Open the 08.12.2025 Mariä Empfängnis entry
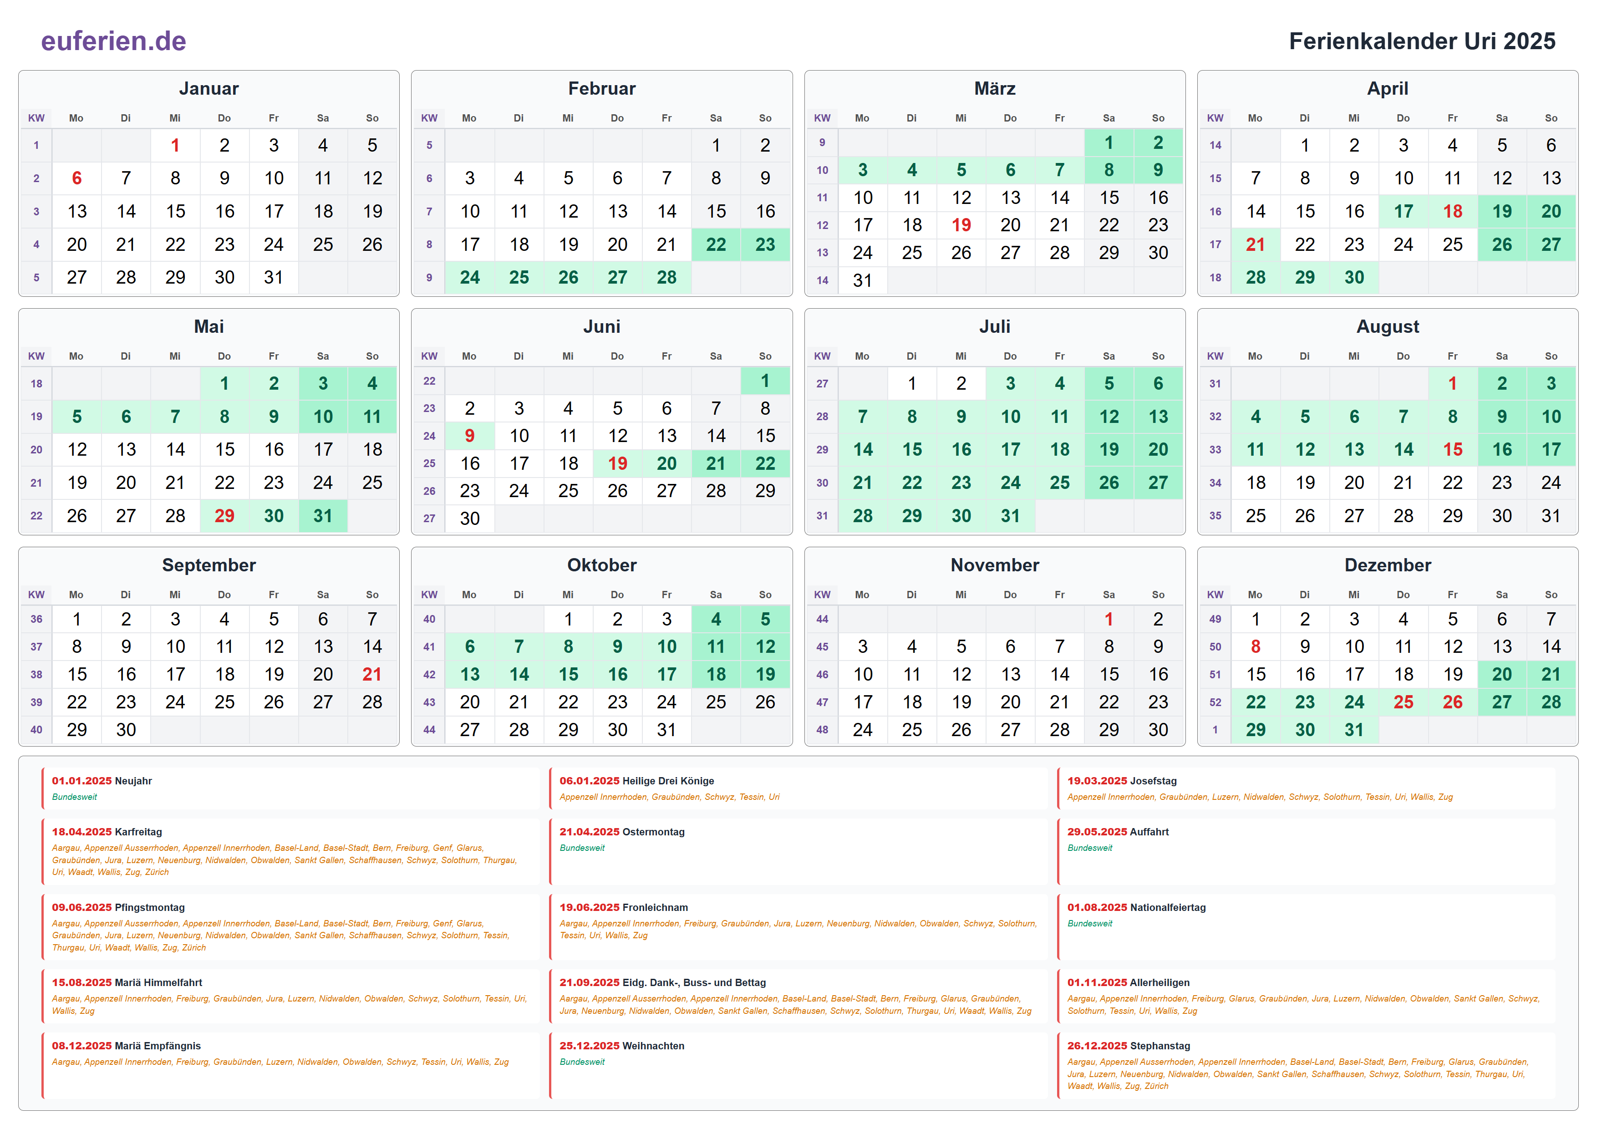Screen dimensions: 1597x1129 pyautogui.click(x=290, y=1066)
